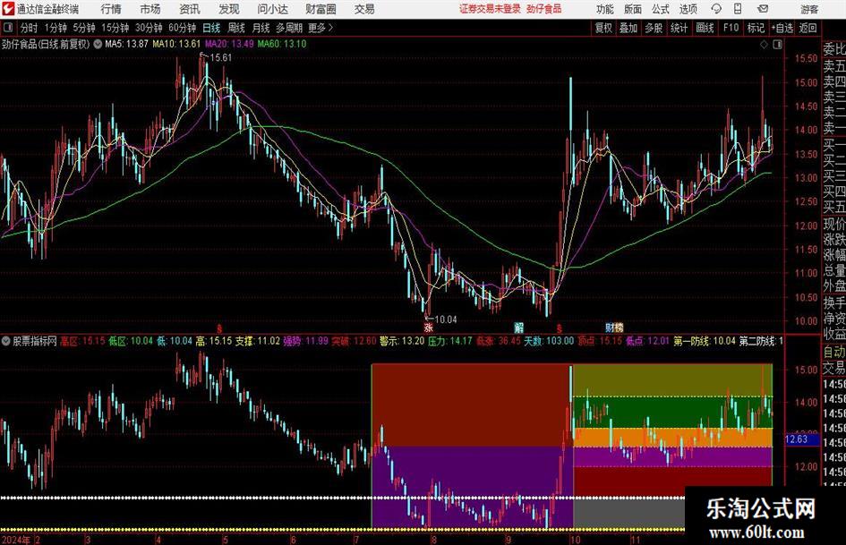Open the 问小达 menu
This screenshot has width=846, height=545.
[272, 9]
